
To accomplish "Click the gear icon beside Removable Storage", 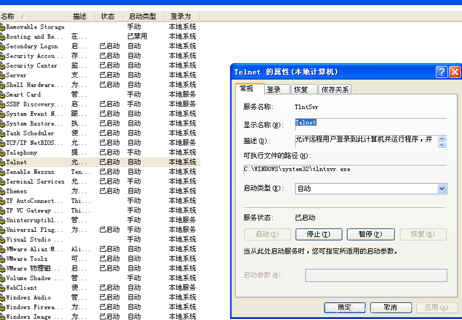I will pyautogui.click(x=3, y=27).
